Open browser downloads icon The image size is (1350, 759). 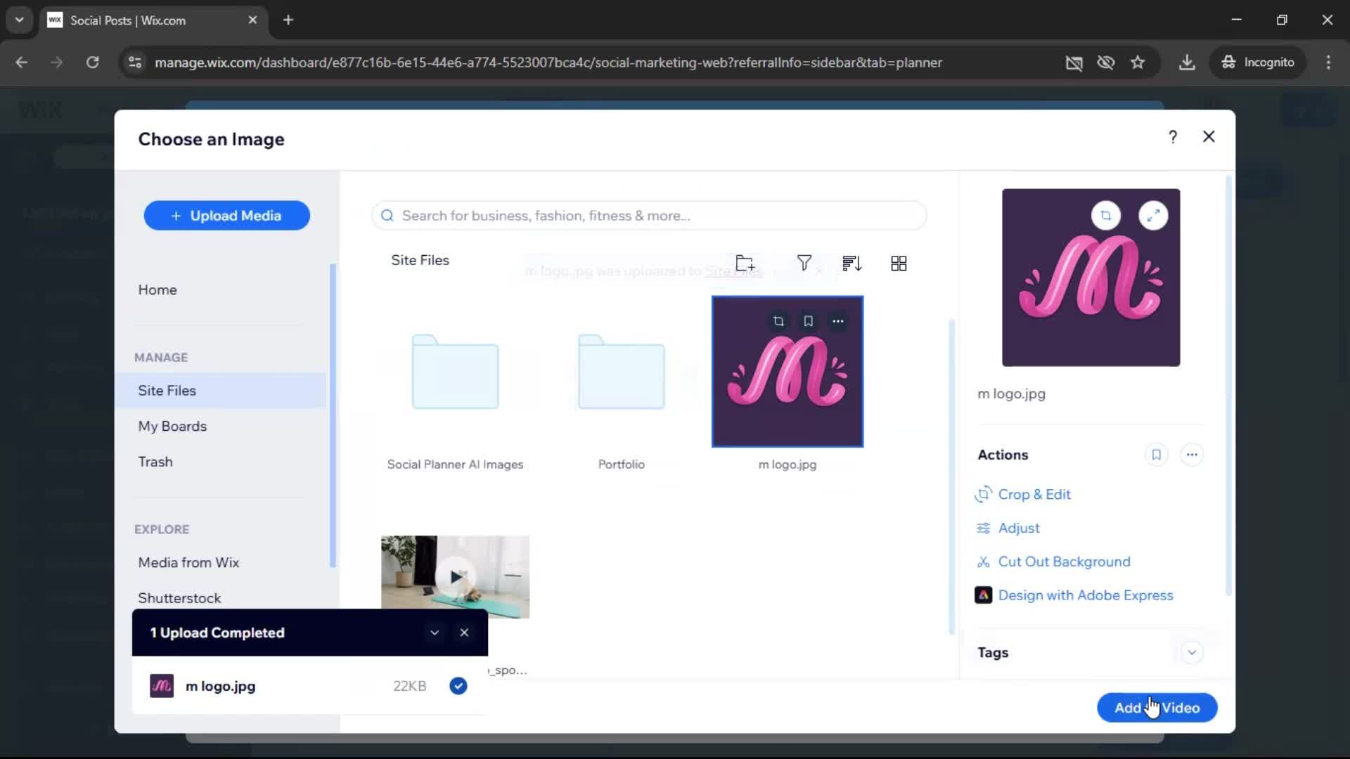(x=1187, y=63)
